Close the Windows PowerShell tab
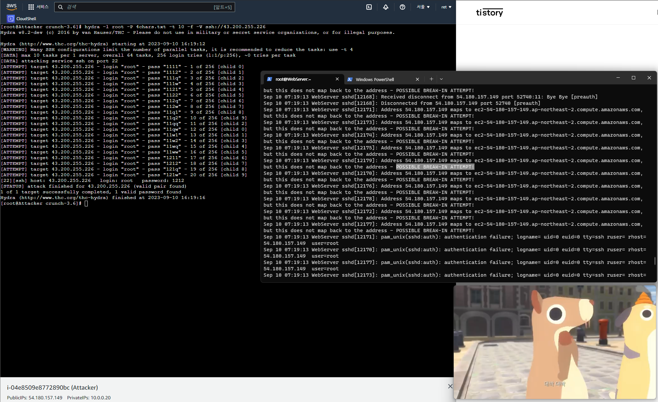 [x=417, y=79]
